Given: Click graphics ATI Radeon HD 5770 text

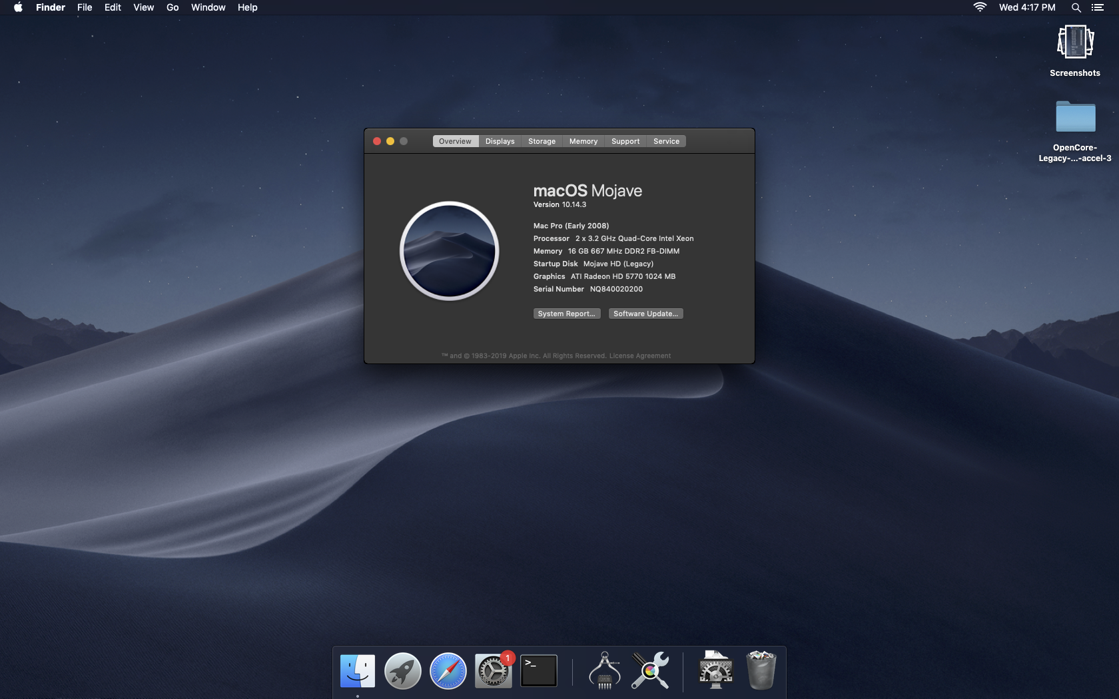Looking at the screenshot, I should click(x=623, y=276).
